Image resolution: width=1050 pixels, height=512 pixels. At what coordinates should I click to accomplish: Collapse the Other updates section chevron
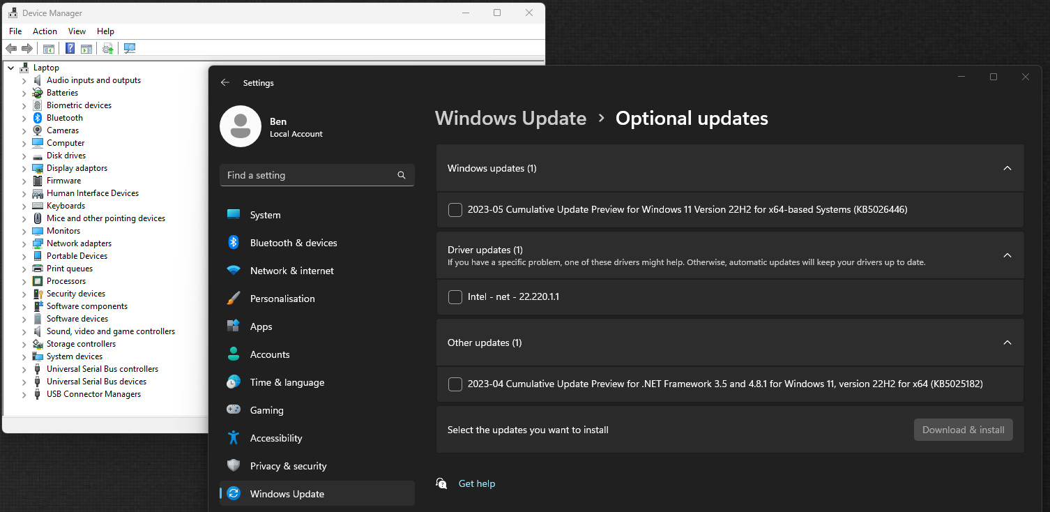pyautogui.click(x=1007, y=342)
